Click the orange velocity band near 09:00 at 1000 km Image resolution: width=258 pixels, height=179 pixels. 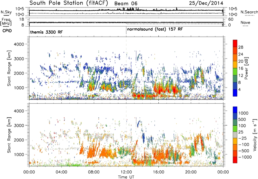click(x=104, y=153)
